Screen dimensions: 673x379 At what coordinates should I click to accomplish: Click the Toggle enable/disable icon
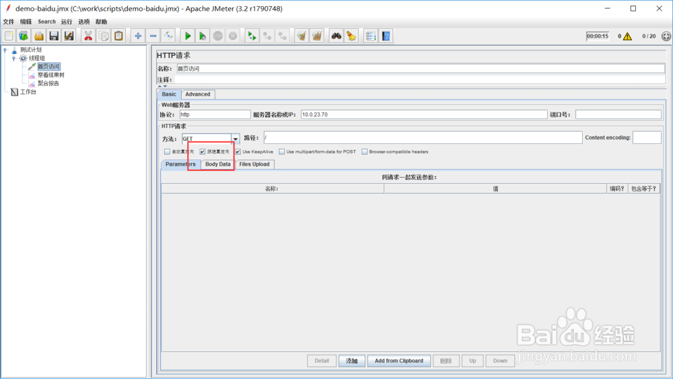168,36
